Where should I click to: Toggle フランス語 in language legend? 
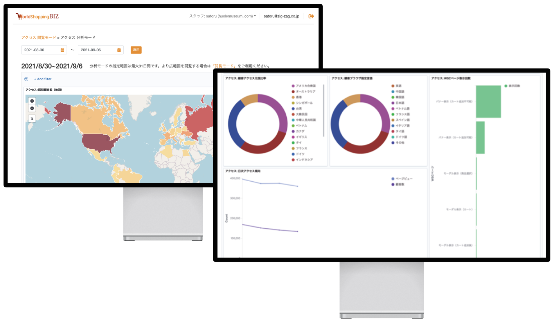pos(400,114)
